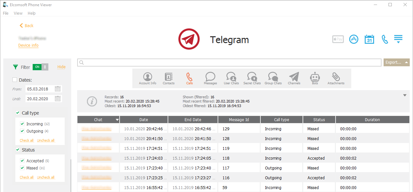Click in the search field
The image size is (413, 192).
(x=229, y=62)
